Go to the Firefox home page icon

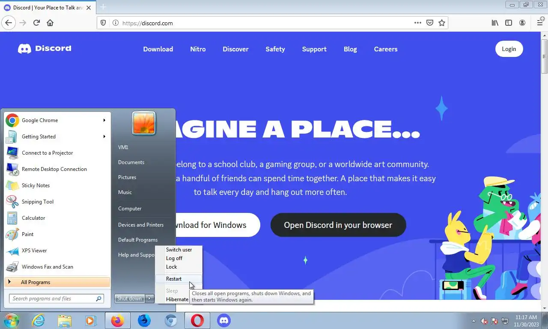click(50, 23)
